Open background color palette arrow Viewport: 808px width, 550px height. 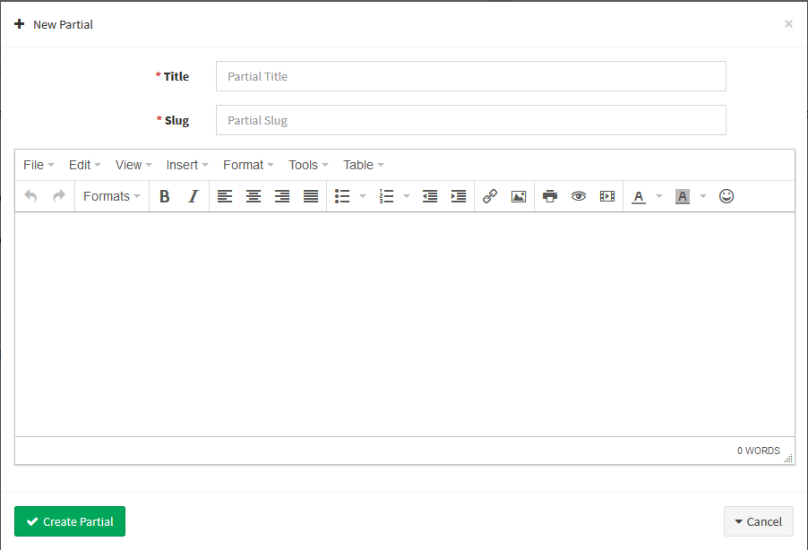coord(703,196)
